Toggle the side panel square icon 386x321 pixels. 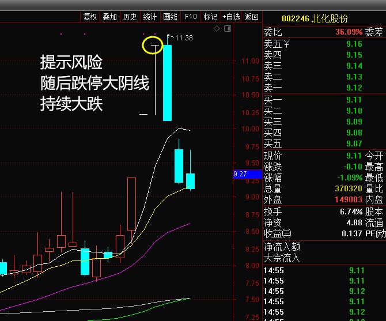[228, 29]
